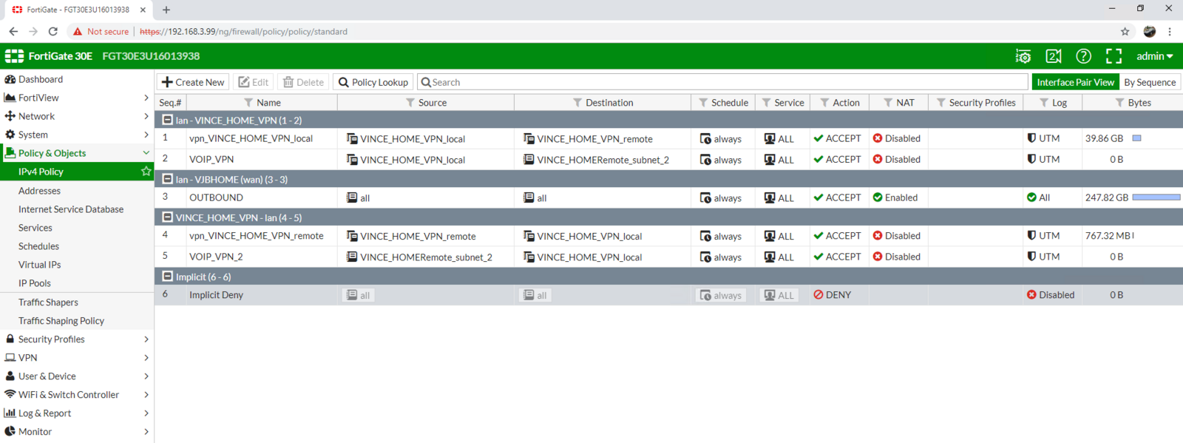Click the vpn_VINCE_HOME_VPN_local bytes bar
1183x443 pixels.
click(1137, 138)
